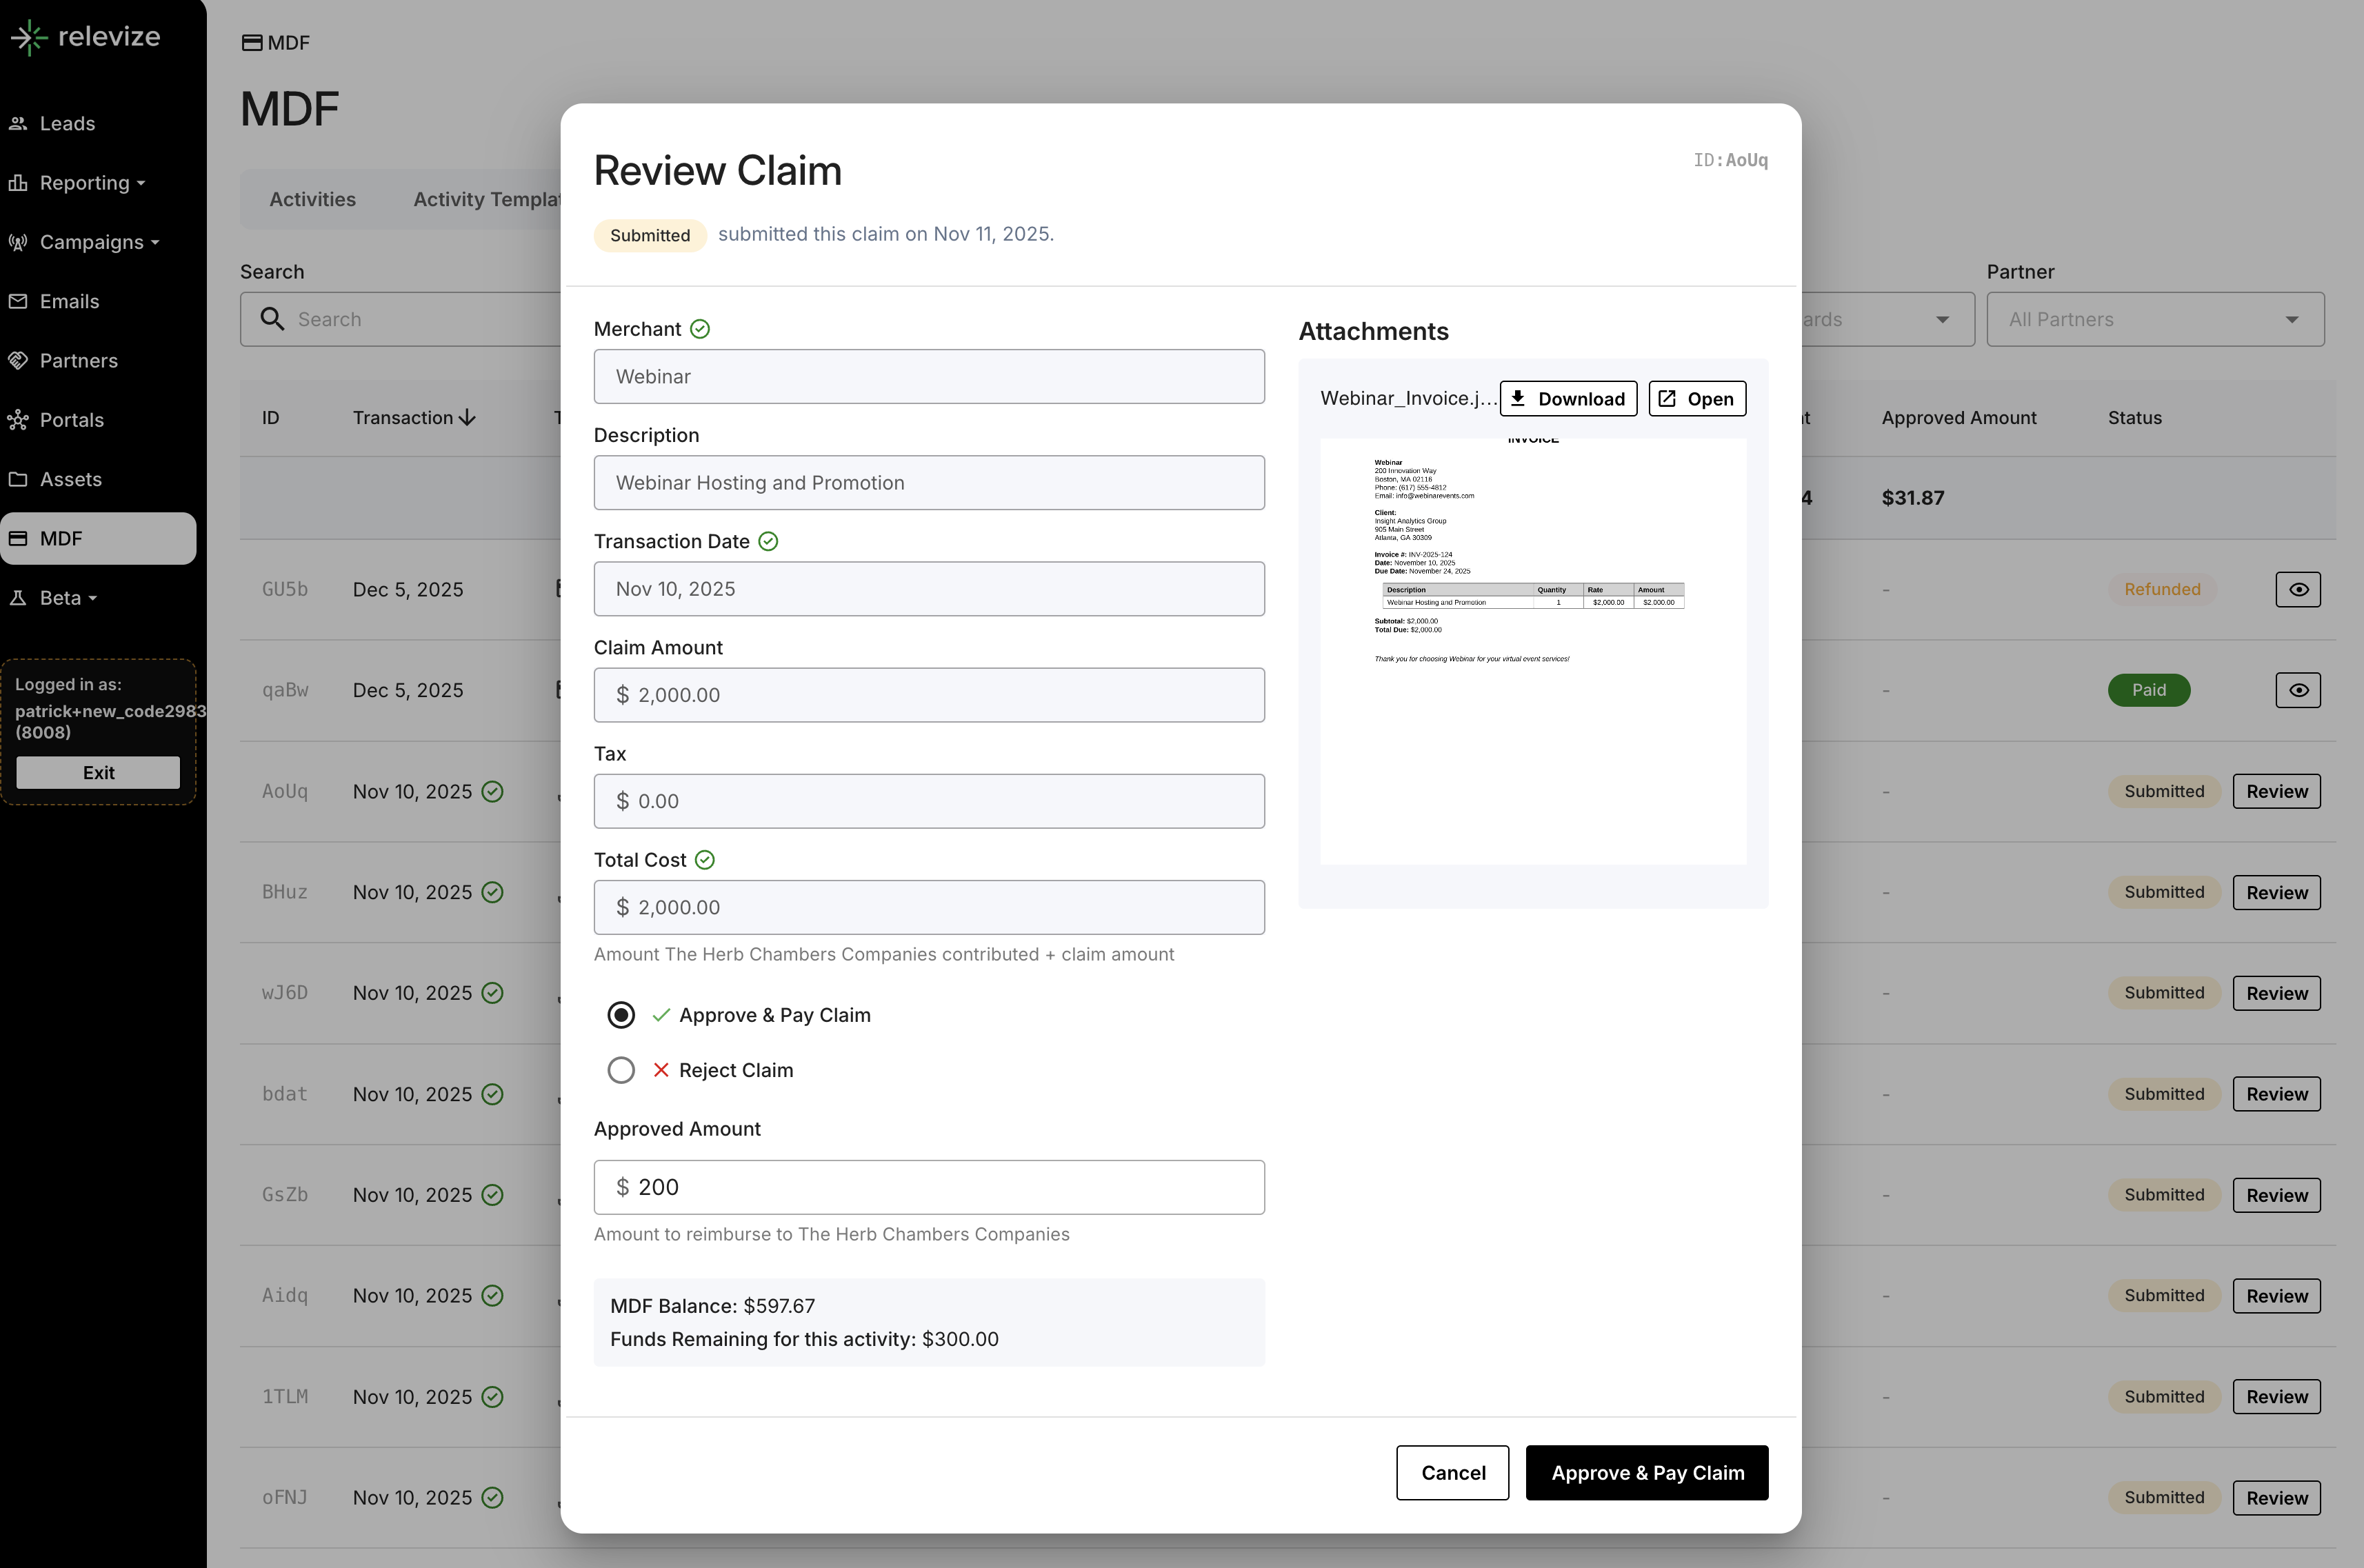Image resolution: width=2364 pixels, height=1568 pixels.
Task: Click the Approved Amount input field
Action: pyautogui.click(x=930, y=1187)
